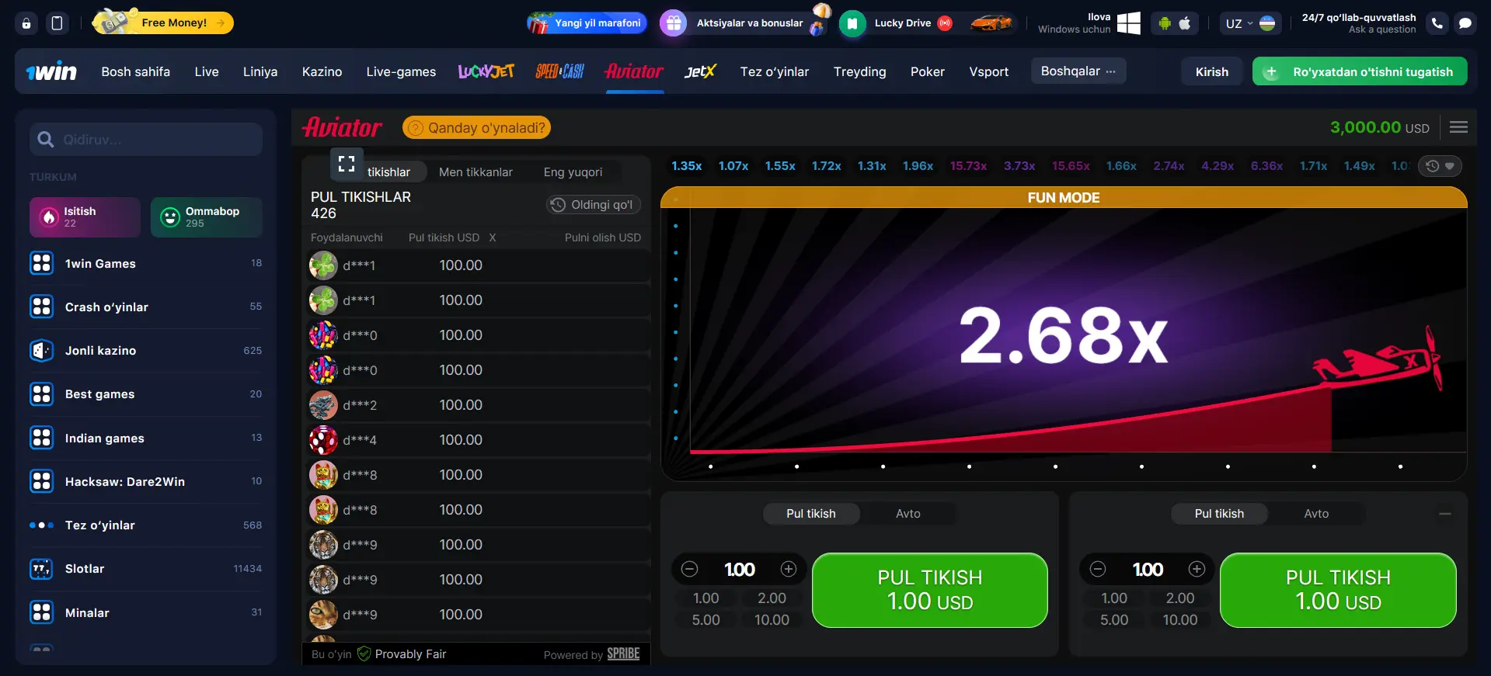1491x676 pixels.
Task: Click the lock icon in top bar
Action: 26,23
